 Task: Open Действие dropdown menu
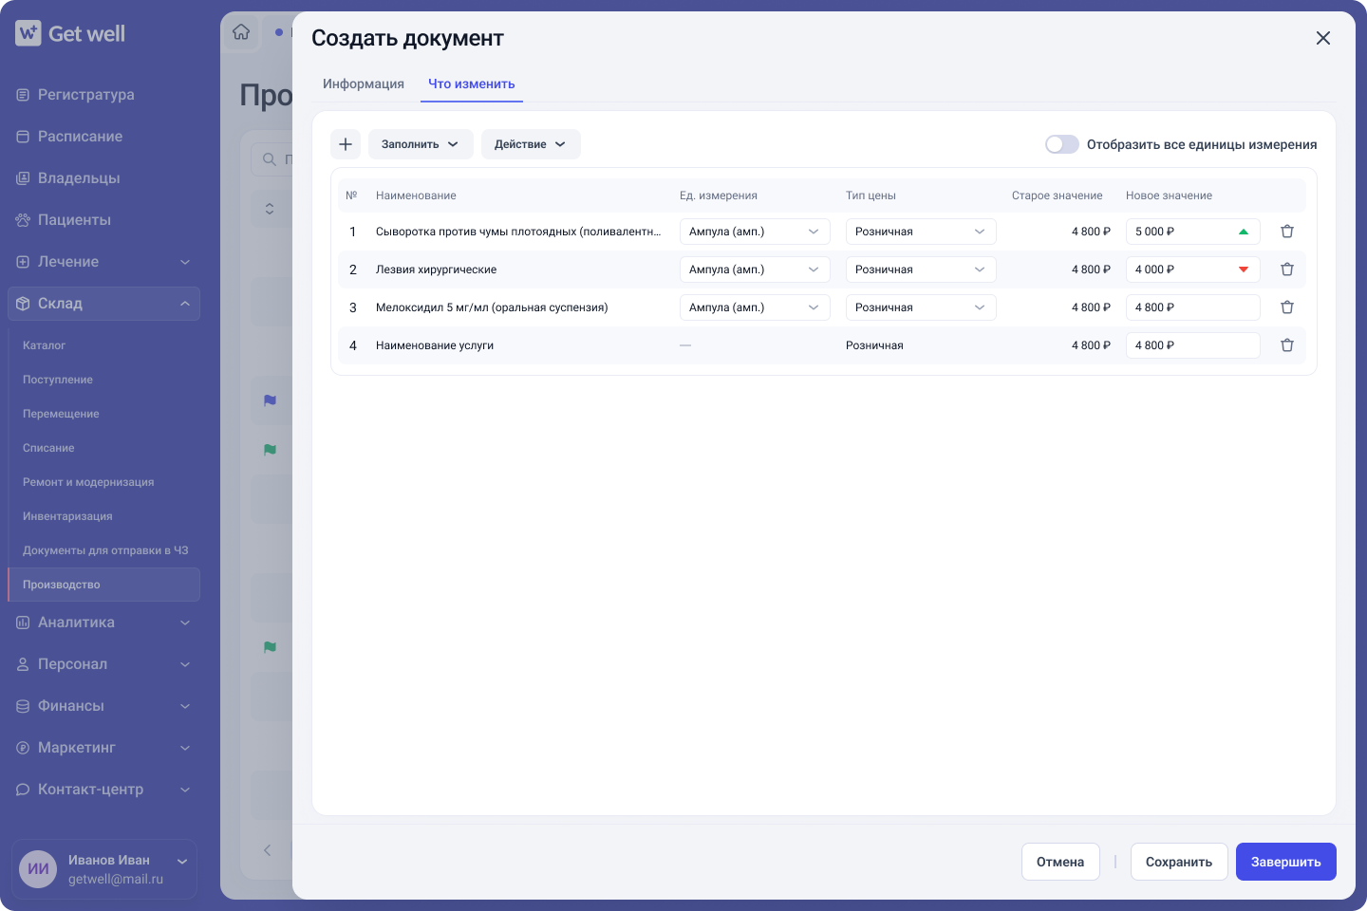coord(531,144)
